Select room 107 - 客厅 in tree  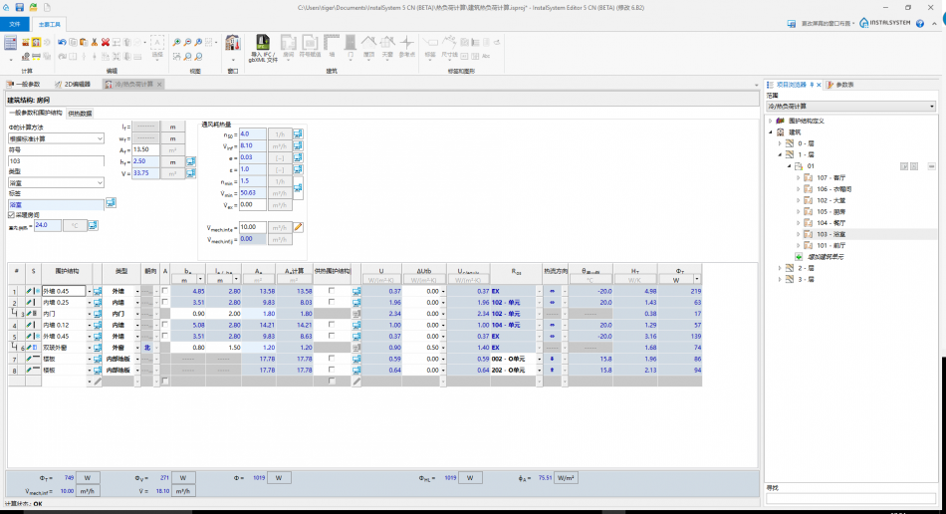pos(828,176)
